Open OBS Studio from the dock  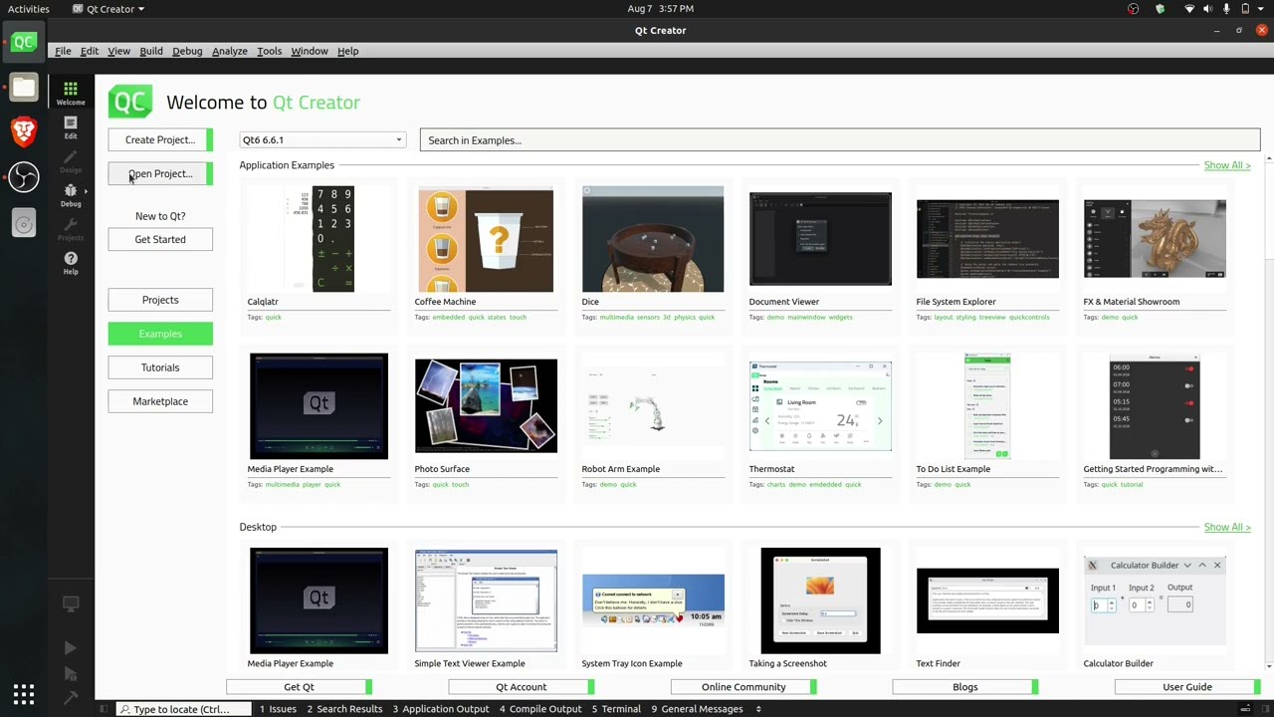point(24,177)
